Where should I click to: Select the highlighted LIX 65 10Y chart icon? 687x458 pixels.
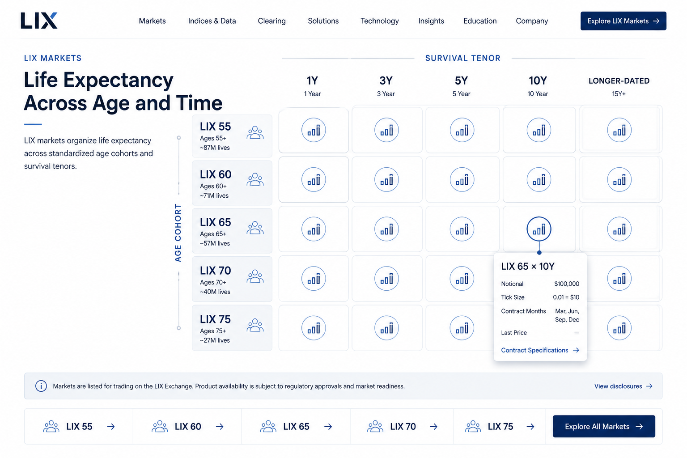tap(539, 229)
